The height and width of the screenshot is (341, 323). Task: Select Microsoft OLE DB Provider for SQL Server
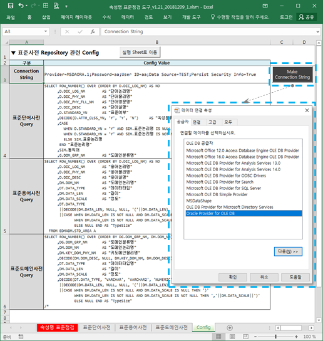click(x=223, y=188)
